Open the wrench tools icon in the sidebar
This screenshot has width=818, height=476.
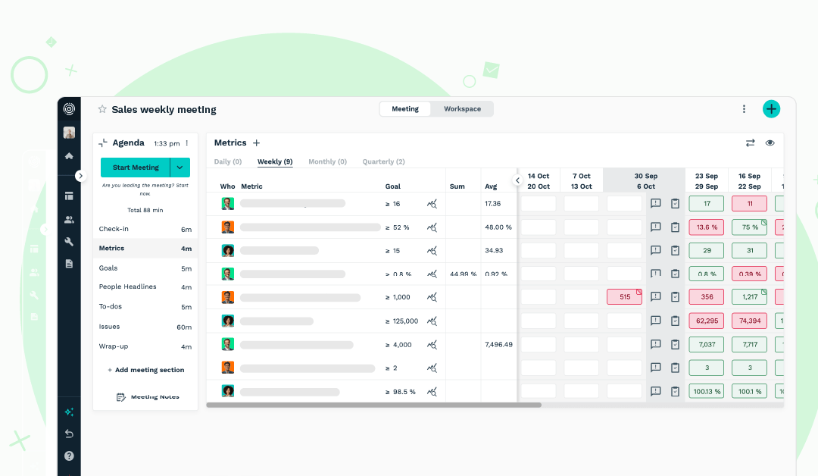tap(69, 242)
